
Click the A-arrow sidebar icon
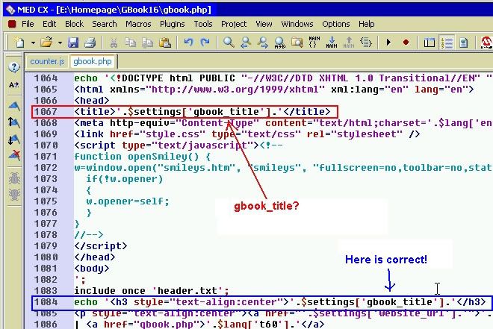(x=14, y=85)
